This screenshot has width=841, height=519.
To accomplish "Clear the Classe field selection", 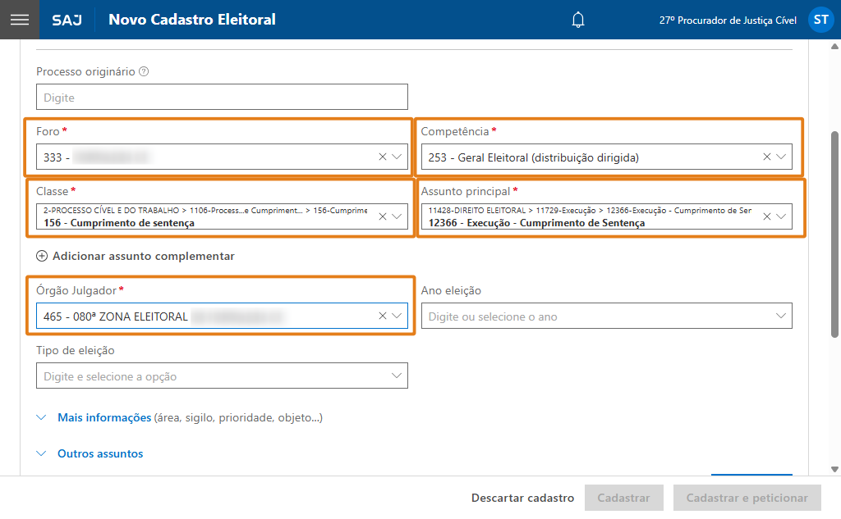I will pos(383,216).
